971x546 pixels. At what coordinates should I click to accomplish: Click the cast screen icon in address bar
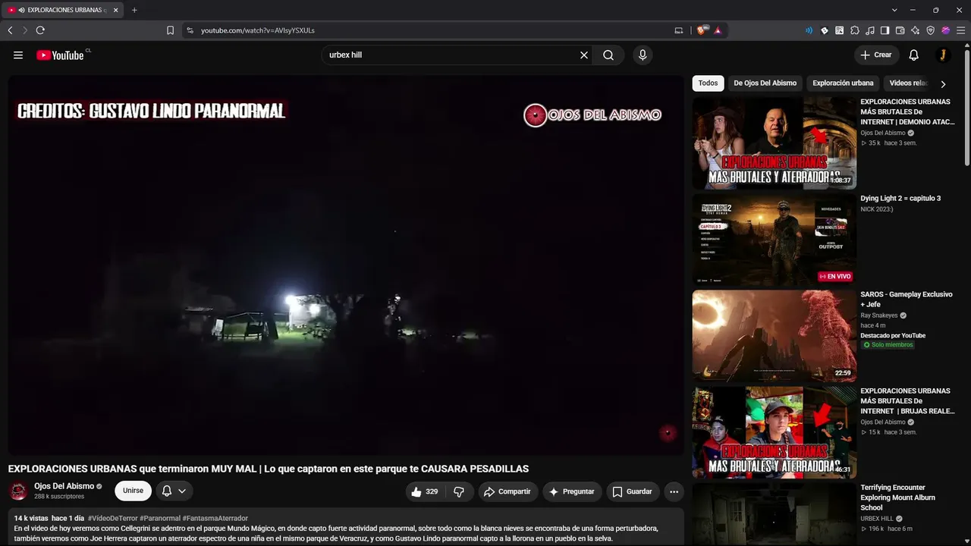tap(678, 30)
